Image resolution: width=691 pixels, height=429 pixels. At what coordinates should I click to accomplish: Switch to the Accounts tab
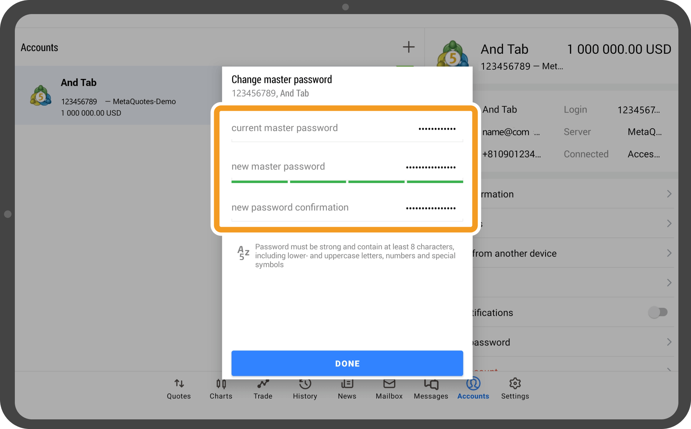pyautogui.click(x=473, y=388)
